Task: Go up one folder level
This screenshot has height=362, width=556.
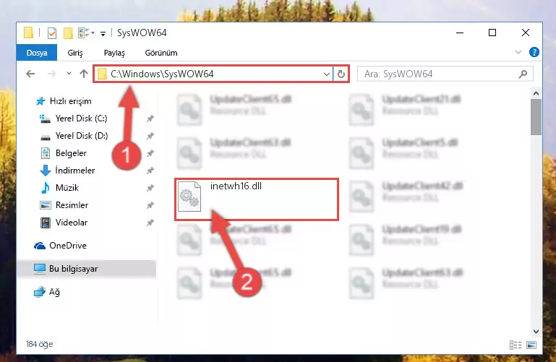Action: [x=84, y=74]
